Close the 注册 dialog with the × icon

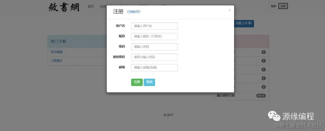click(x=229, y=10)
